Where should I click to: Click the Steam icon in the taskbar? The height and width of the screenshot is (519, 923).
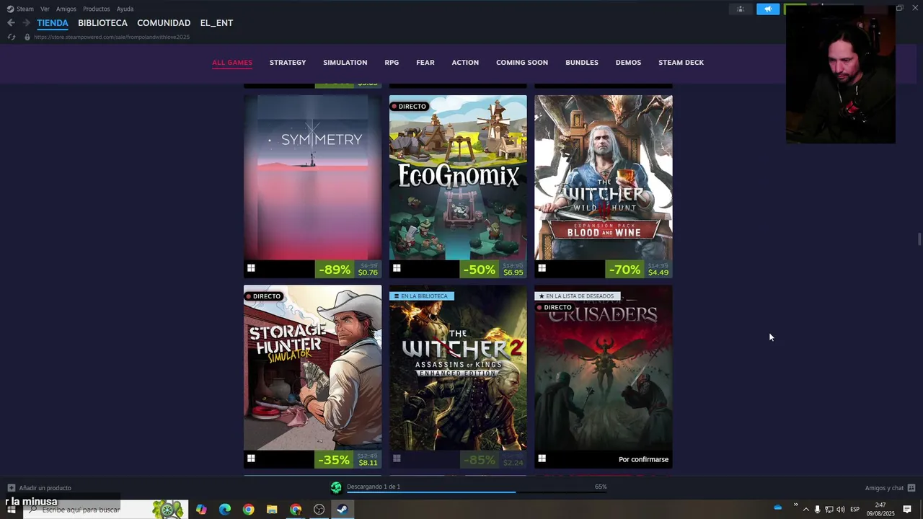pos(343,510)
